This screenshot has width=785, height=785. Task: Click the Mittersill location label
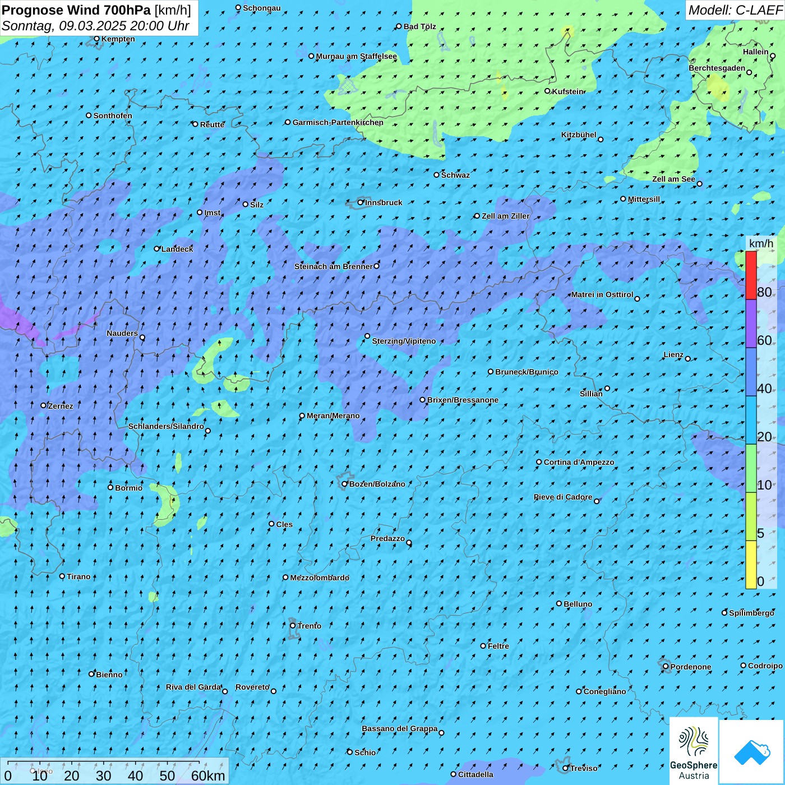[644, 199]
